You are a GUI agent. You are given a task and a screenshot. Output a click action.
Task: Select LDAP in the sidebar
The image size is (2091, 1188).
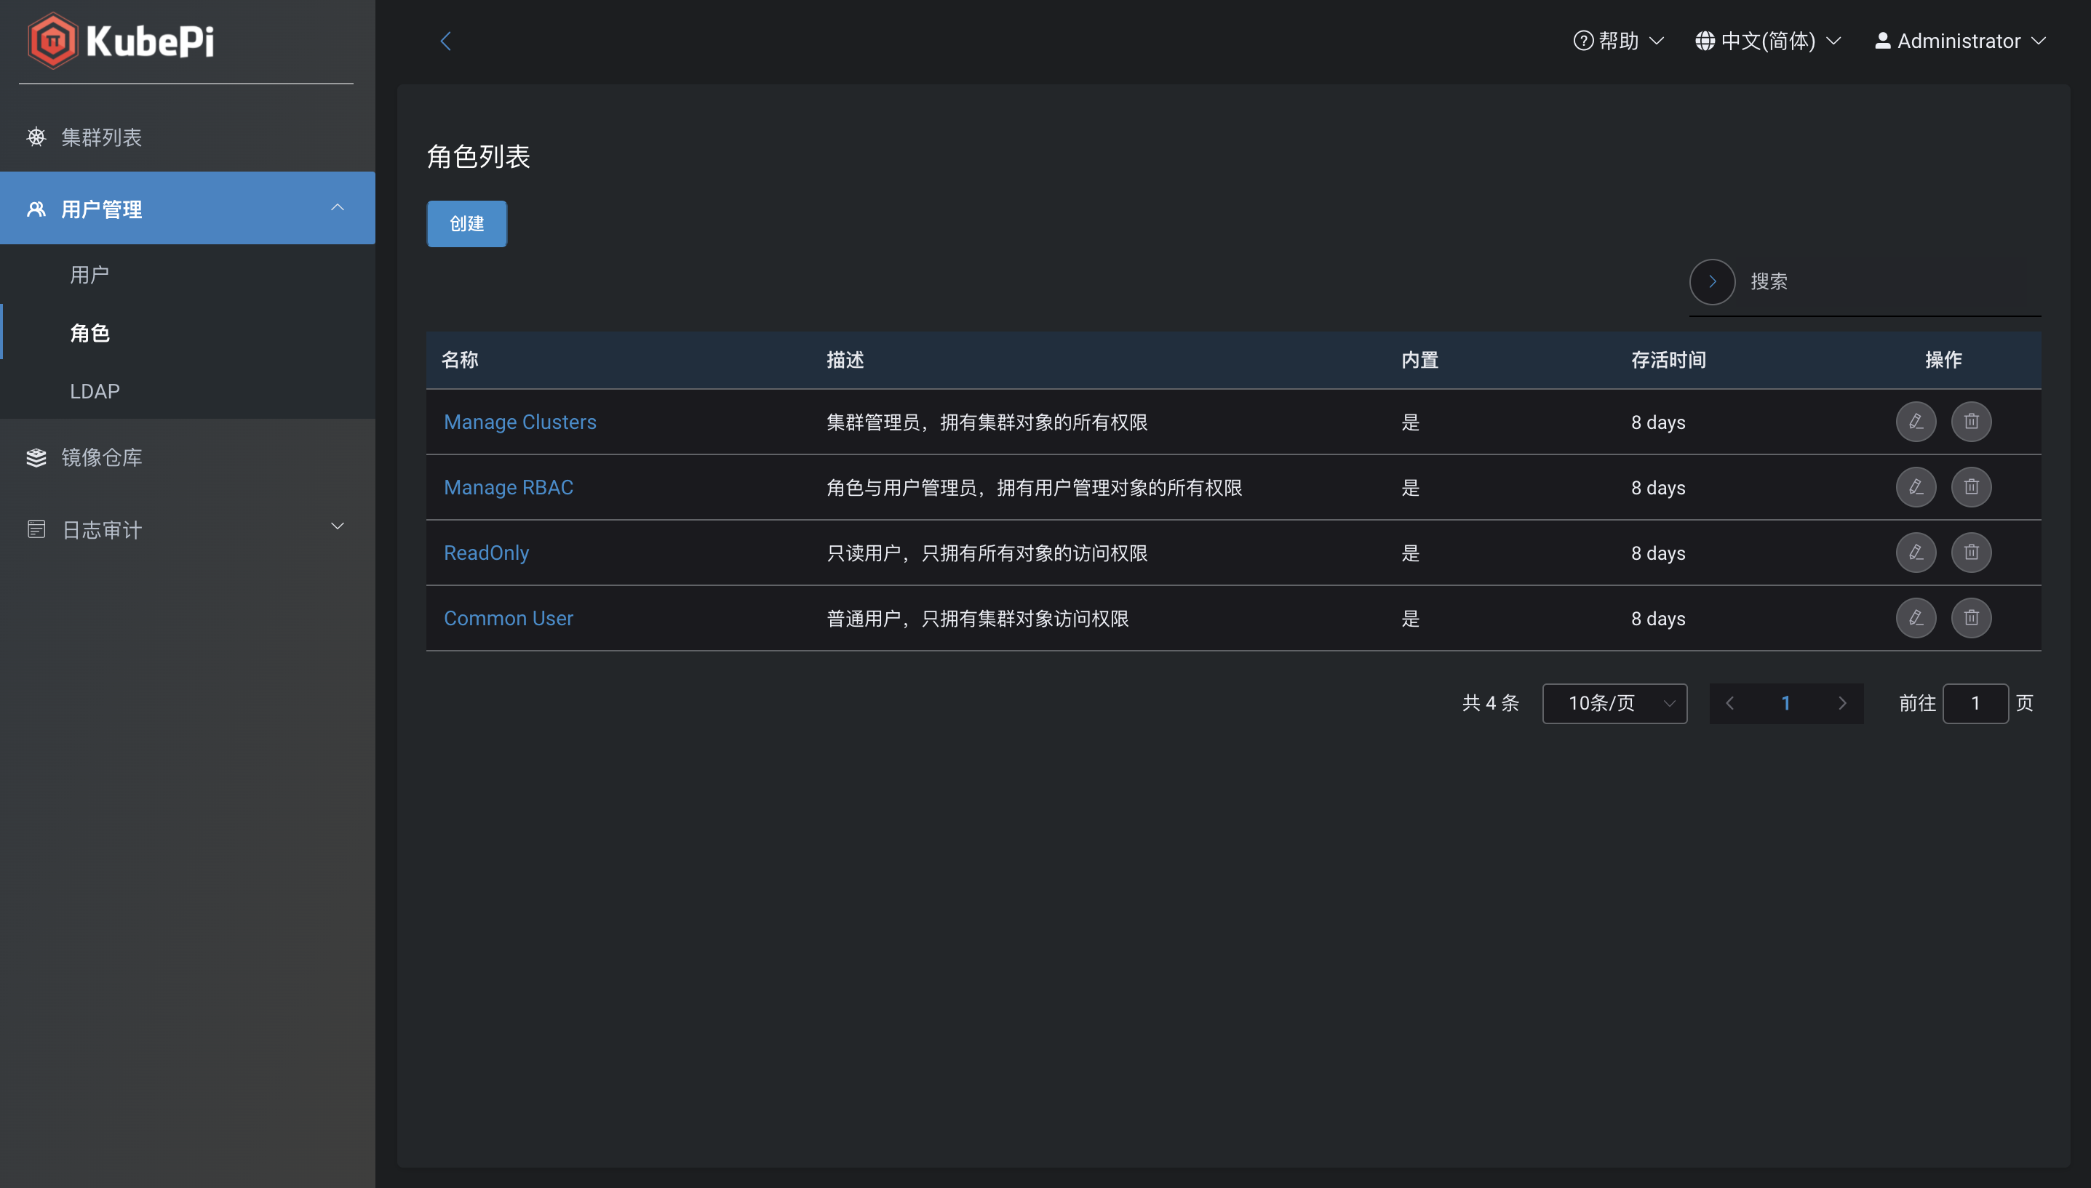coord(95,391)
